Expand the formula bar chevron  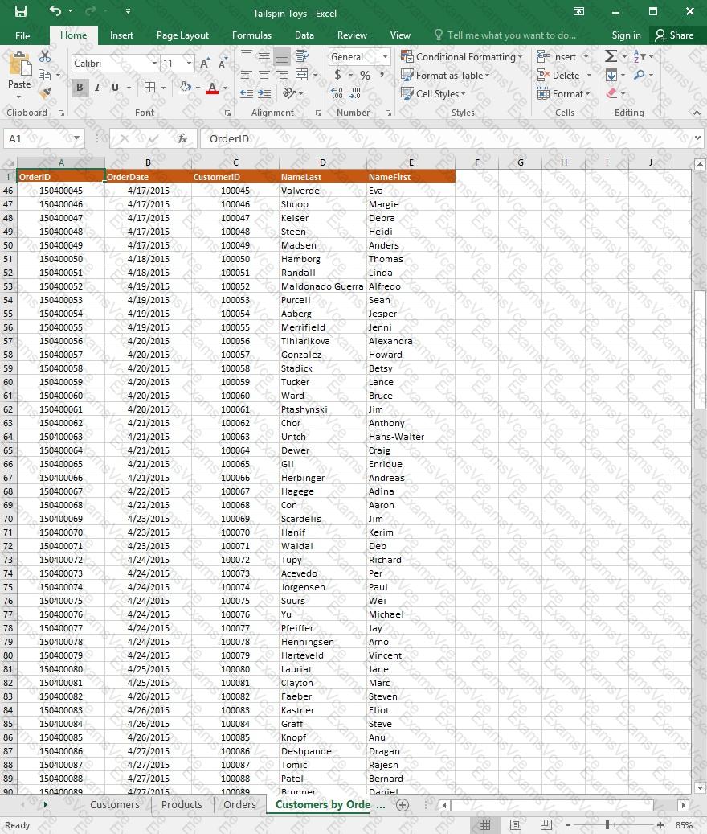[x=697, y=138]
